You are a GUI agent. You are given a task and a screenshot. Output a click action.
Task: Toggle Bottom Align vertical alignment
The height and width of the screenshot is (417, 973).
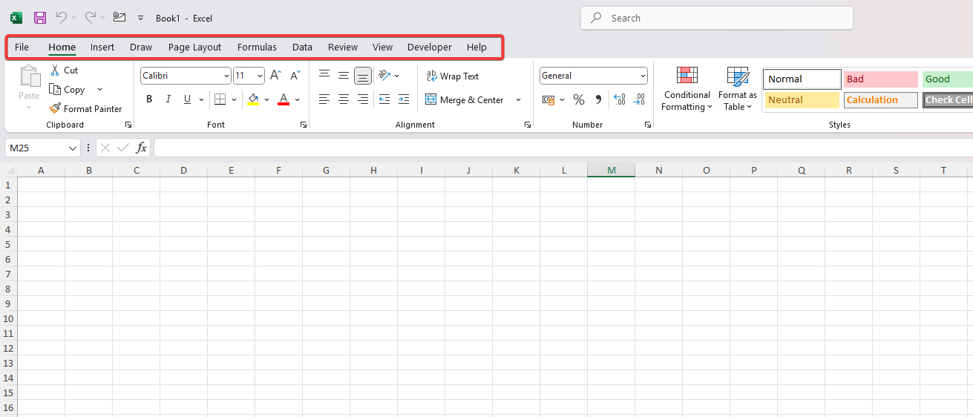click(363, 76)
